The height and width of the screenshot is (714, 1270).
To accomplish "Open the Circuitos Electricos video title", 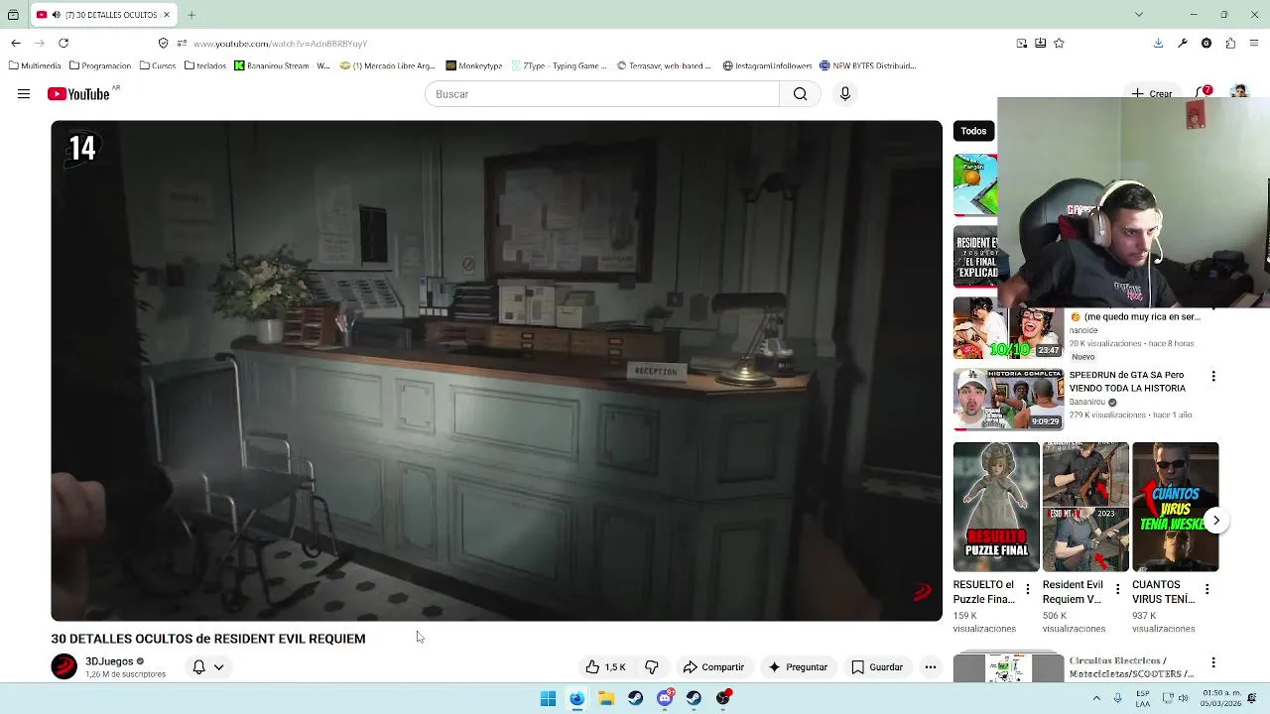I will point(1131,667).
